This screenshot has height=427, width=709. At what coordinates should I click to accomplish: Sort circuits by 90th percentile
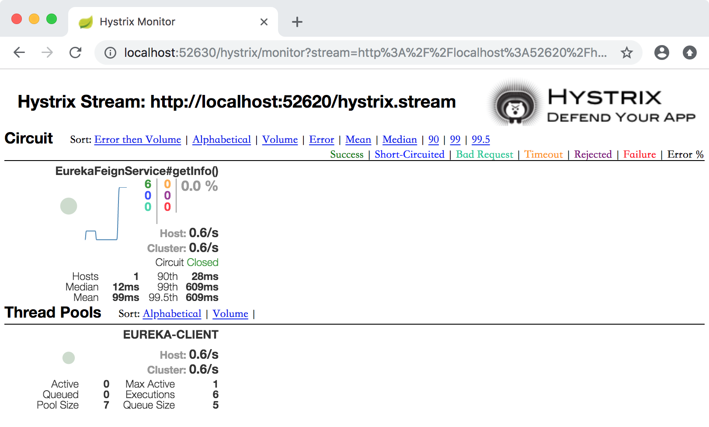click(434, 140)
